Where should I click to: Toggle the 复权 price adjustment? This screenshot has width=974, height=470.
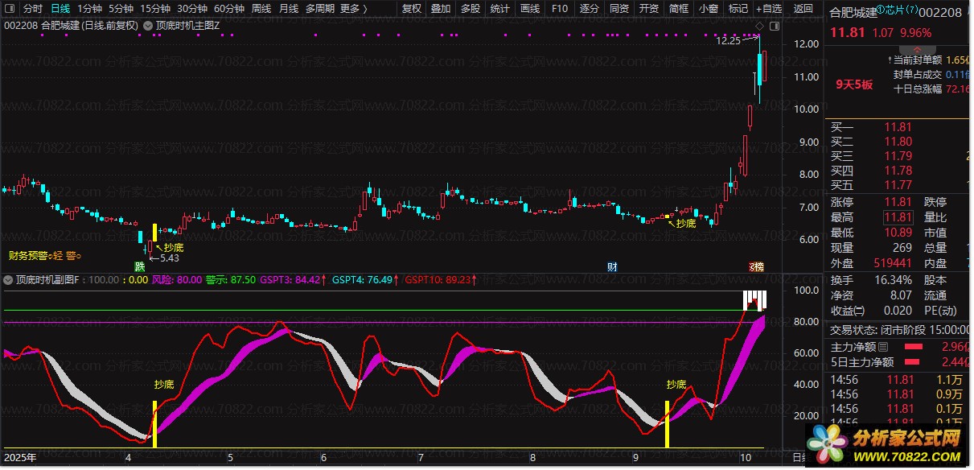[x=412, y=9]
